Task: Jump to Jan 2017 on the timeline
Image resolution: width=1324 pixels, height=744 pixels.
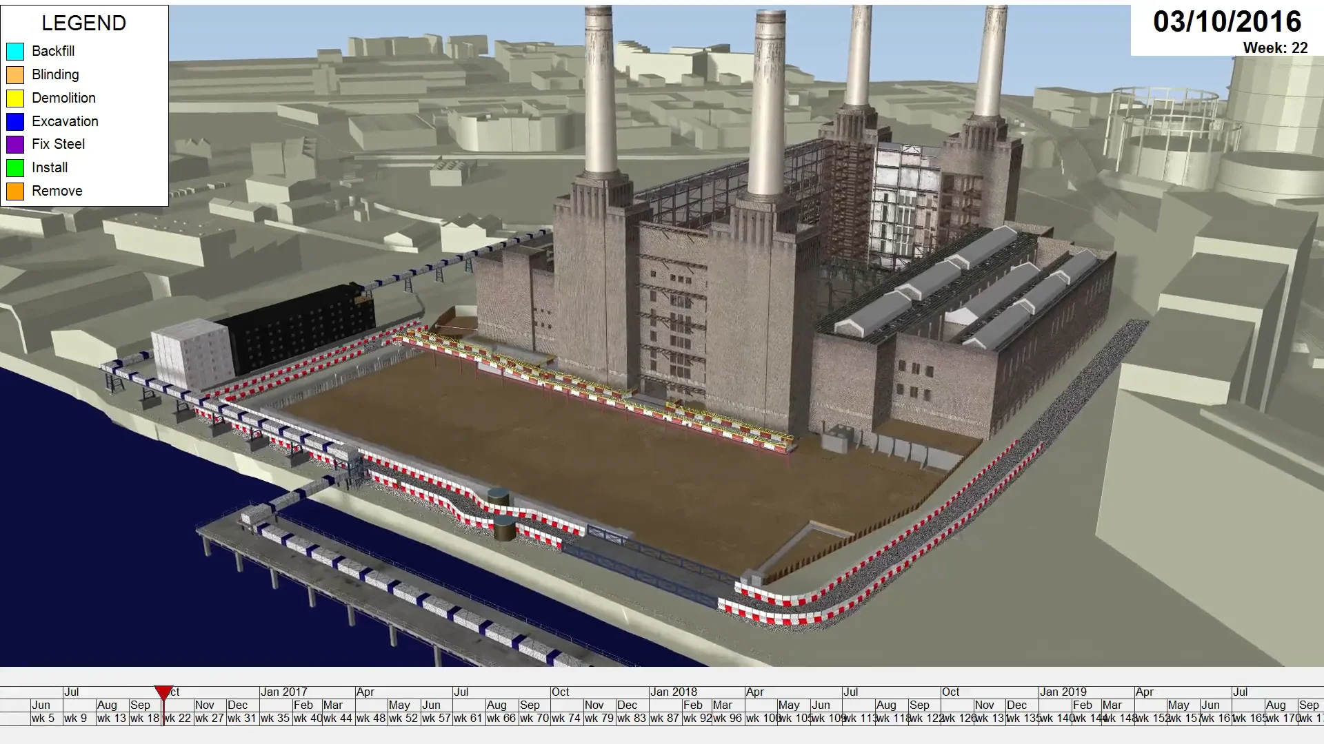Action: (284, 692)
